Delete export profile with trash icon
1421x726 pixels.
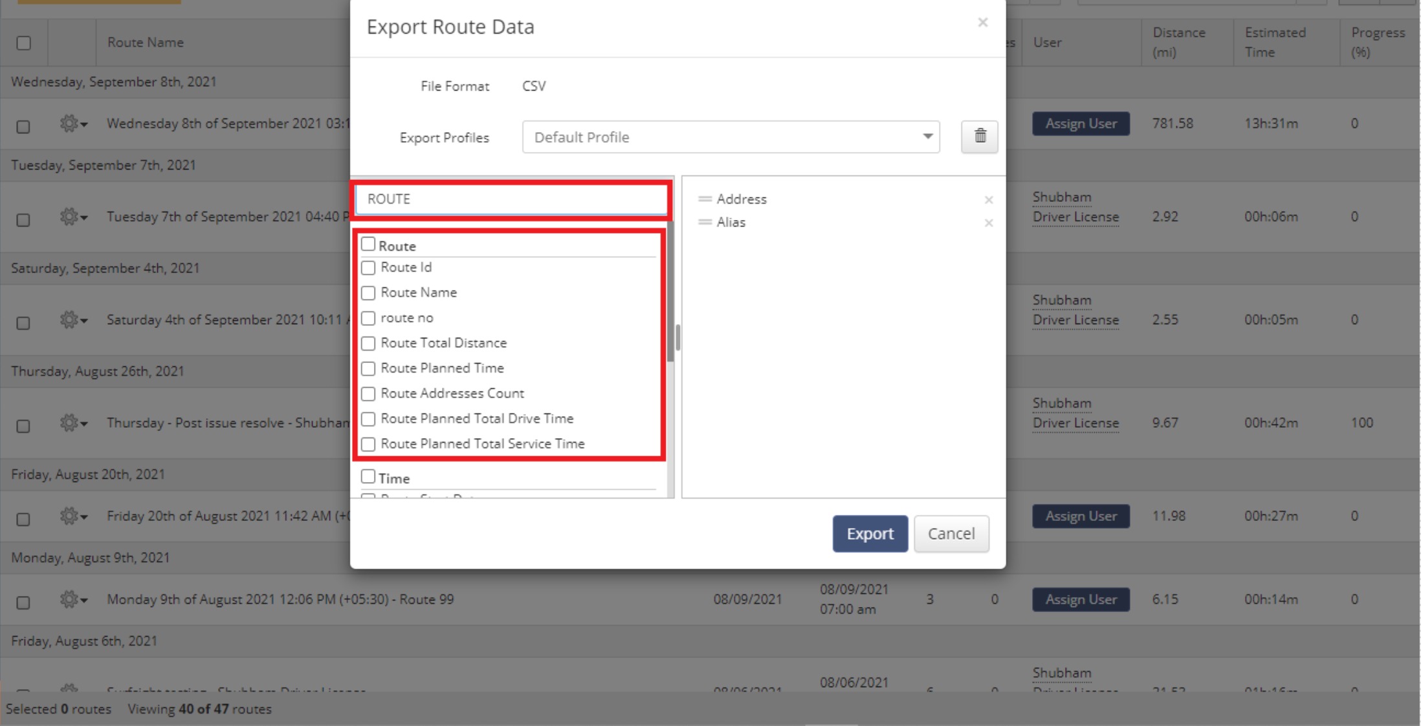pos(980,137)
